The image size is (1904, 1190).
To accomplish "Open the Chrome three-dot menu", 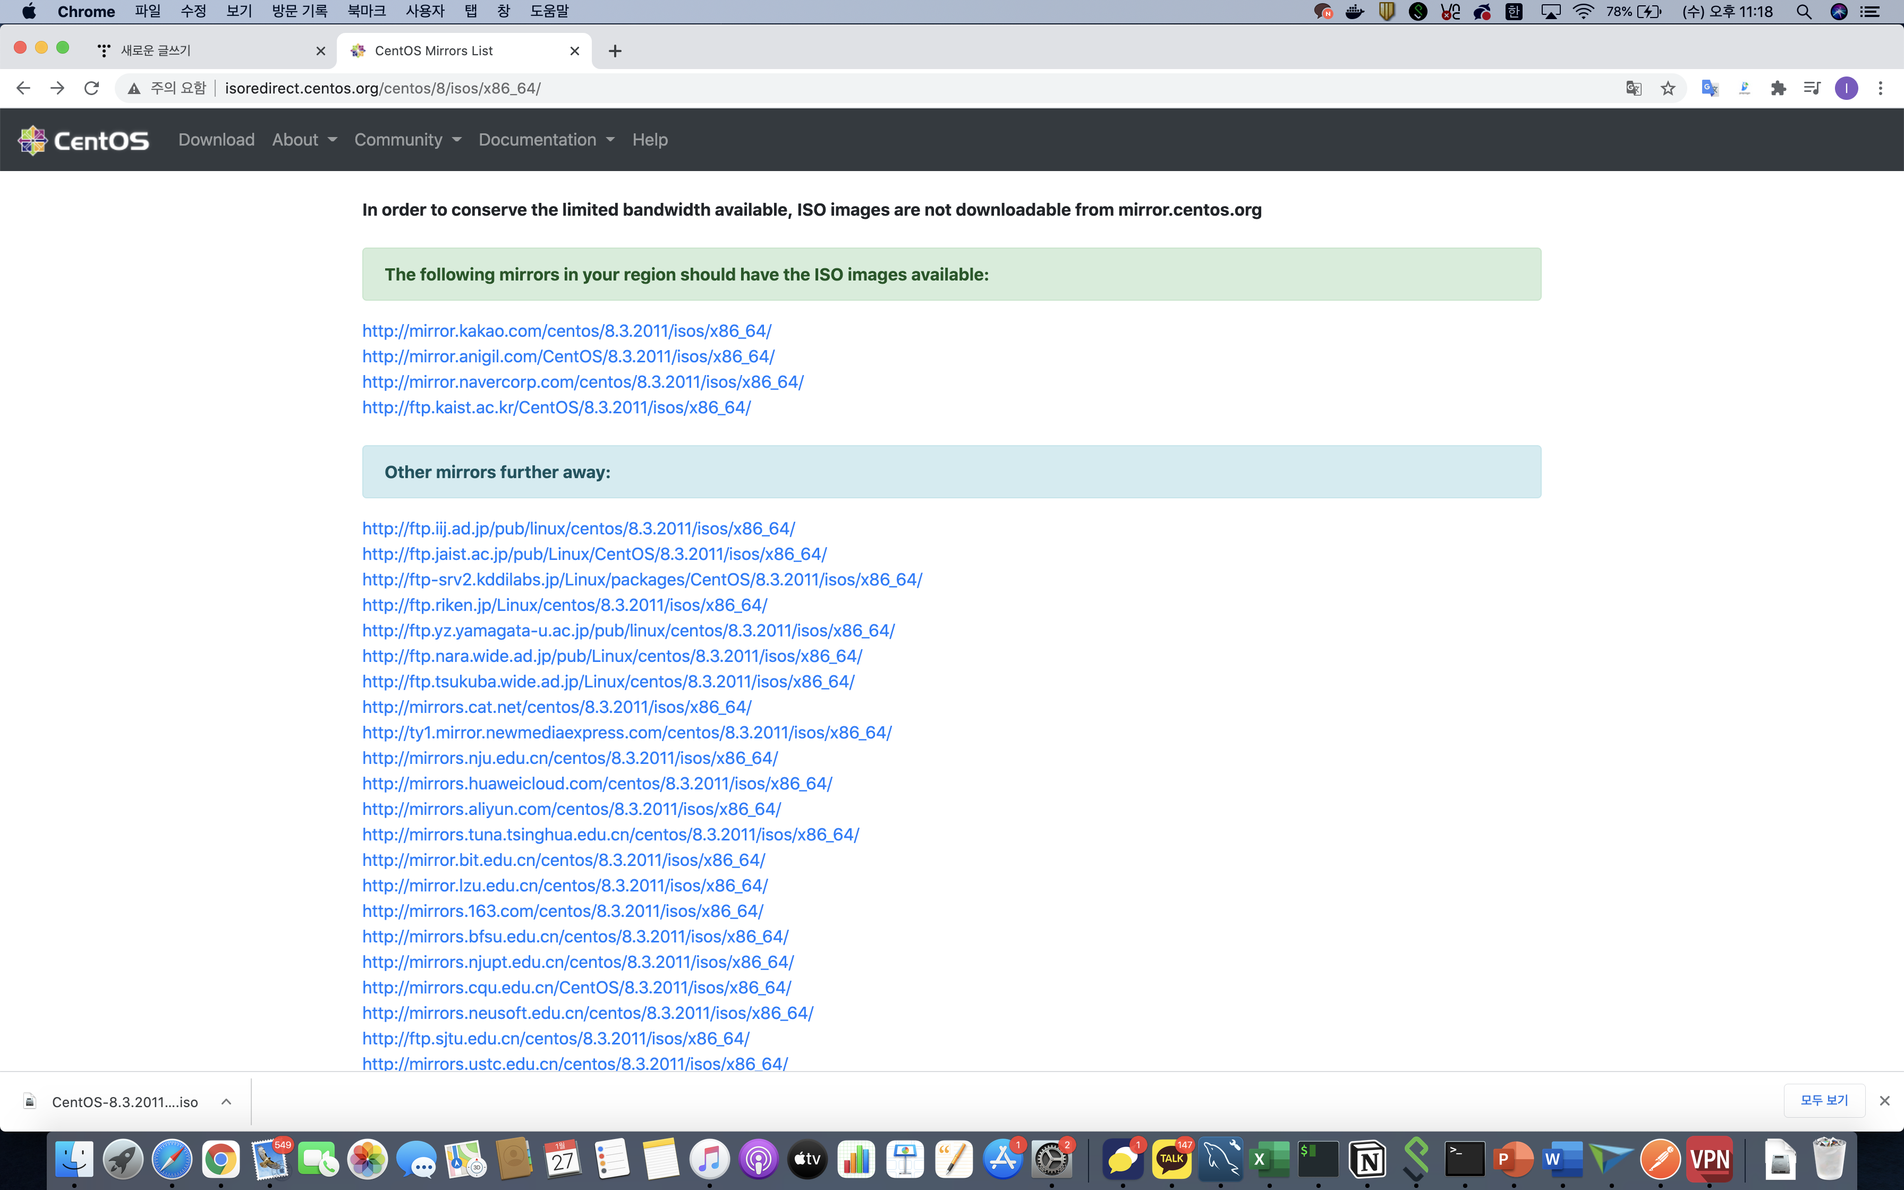I will point(1881,88).
